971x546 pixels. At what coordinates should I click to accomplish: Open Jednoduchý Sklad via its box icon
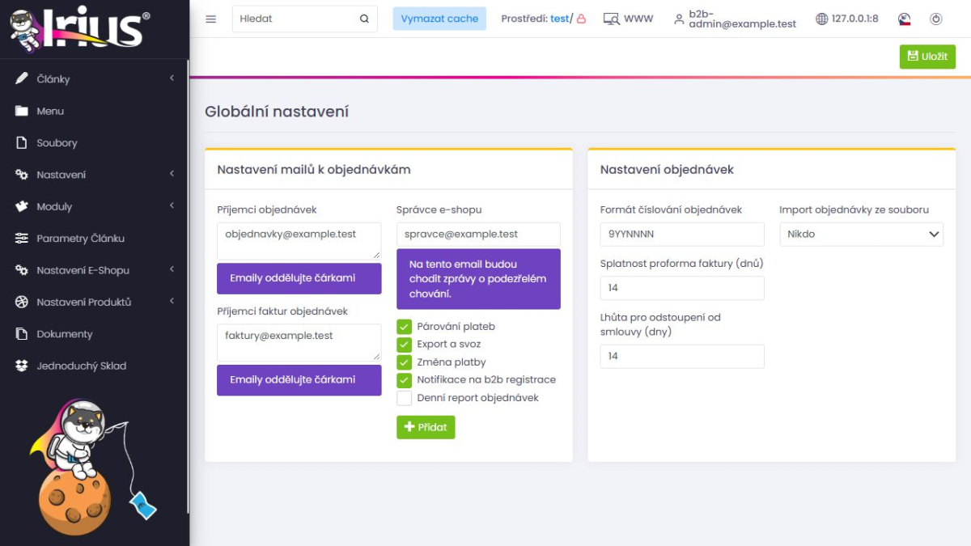22,366
